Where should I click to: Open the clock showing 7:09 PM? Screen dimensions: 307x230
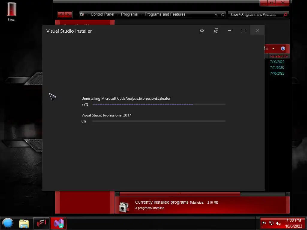[294, 223]
